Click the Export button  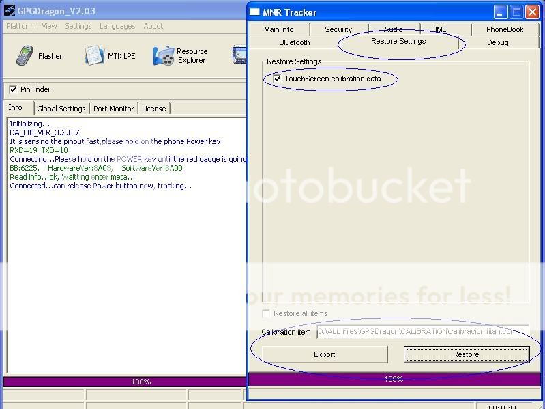click(325, 354)
